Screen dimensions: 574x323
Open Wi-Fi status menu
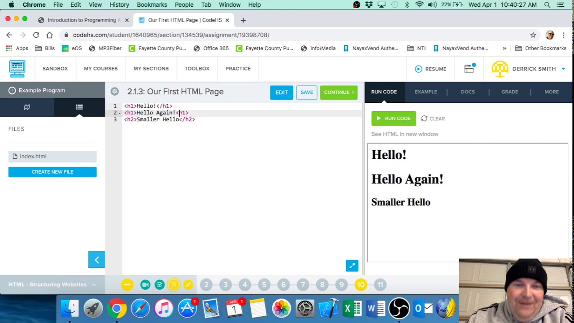point(419,4)
